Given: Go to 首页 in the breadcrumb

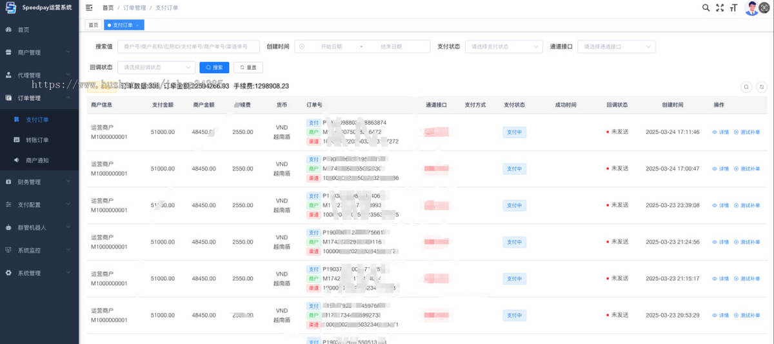Looking at the screenshot, I should (x=108, y=8).
